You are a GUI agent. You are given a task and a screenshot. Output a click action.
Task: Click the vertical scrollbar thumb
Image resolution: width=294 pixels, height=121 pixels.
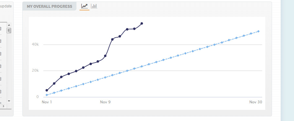pyautogui.click(x=9, y=30)
